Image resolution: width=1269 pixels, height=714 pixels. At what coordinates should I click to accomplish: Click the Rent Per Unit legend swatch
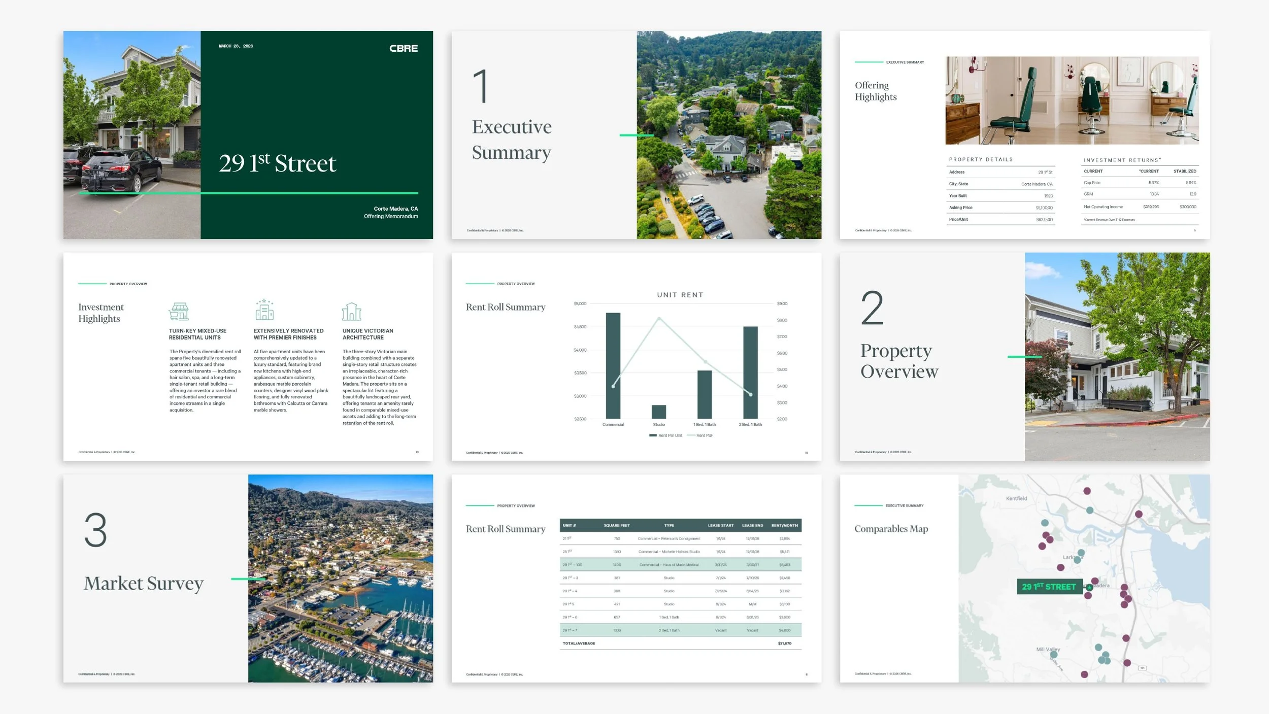point(653,435)
